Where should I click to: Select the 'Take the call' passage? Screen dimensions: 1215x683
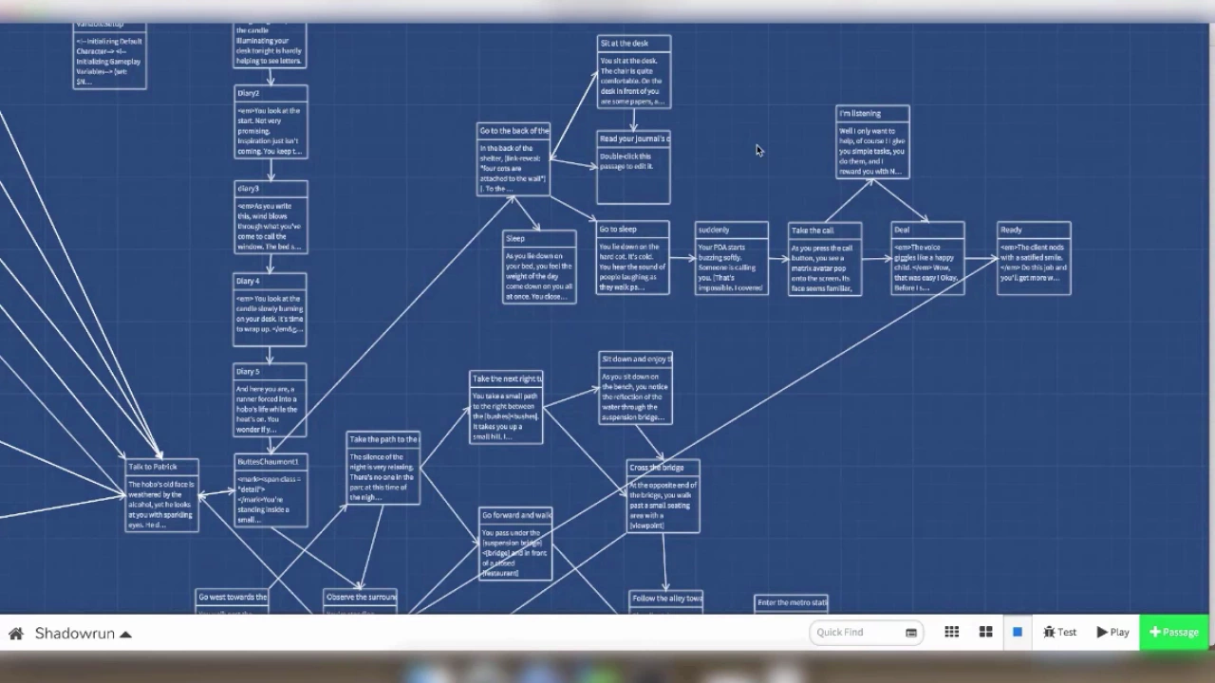825,259
